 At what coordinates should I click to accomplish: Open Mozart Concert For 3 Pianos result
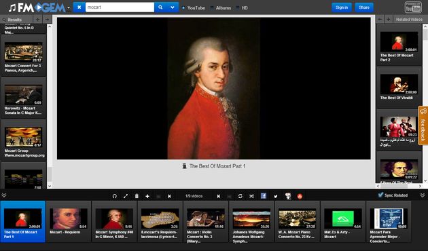pyautogui.click(x=24, y=56)
